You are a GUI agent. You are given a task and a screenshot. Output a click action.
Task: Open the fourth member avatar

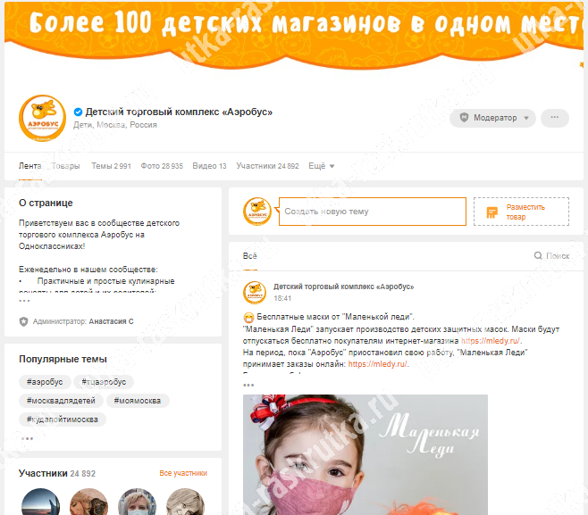(x=185, y=502)
